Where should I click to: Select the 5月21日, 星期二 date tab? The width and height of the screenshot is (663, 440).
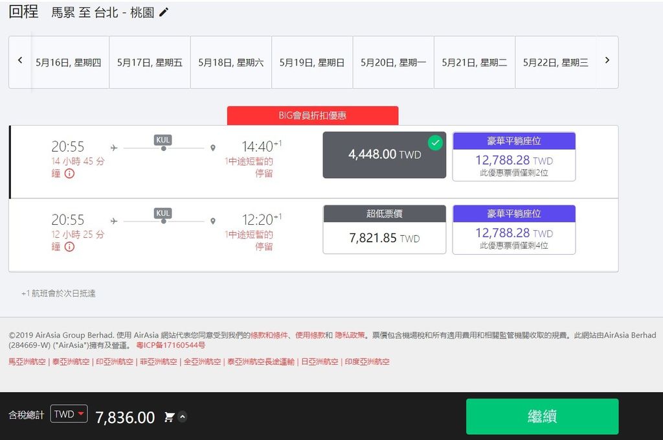[x=474, y=63]
